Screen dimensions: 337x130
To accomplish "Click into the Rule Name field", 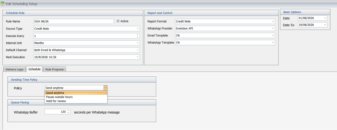I will click(74, 21).
